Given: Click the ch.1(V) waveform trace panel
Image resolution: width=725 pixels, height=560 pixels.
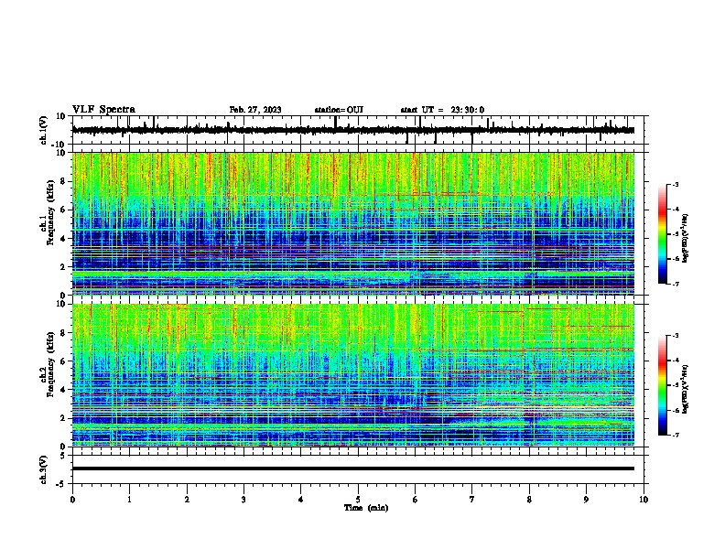Looking at the screenshot, I should pyautogui.click(x=360, y=130).
